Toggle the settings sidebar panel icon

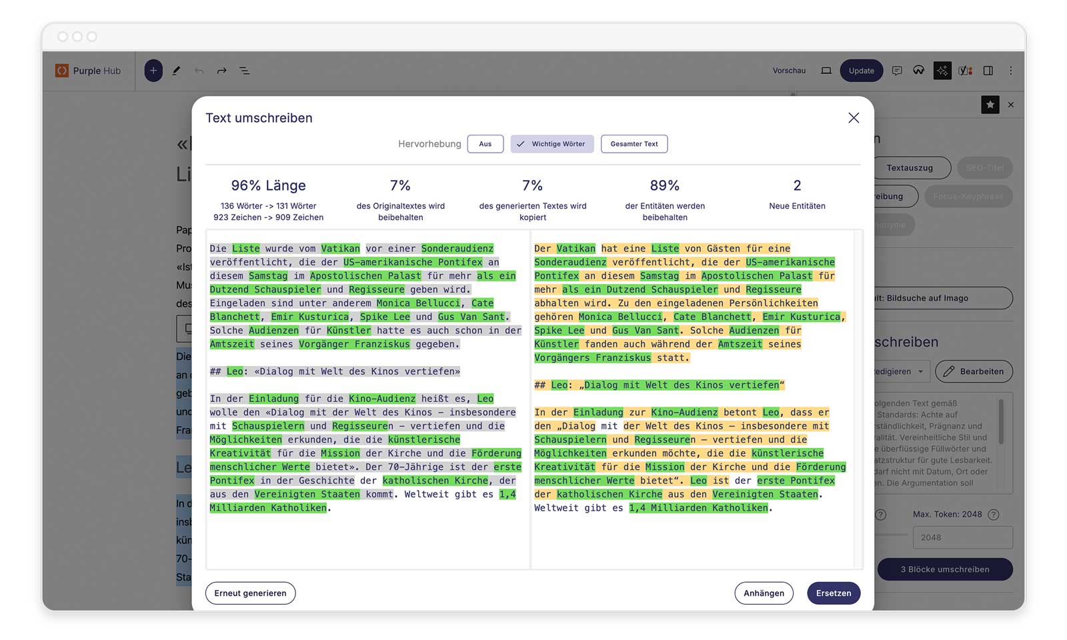pos(988,71)
